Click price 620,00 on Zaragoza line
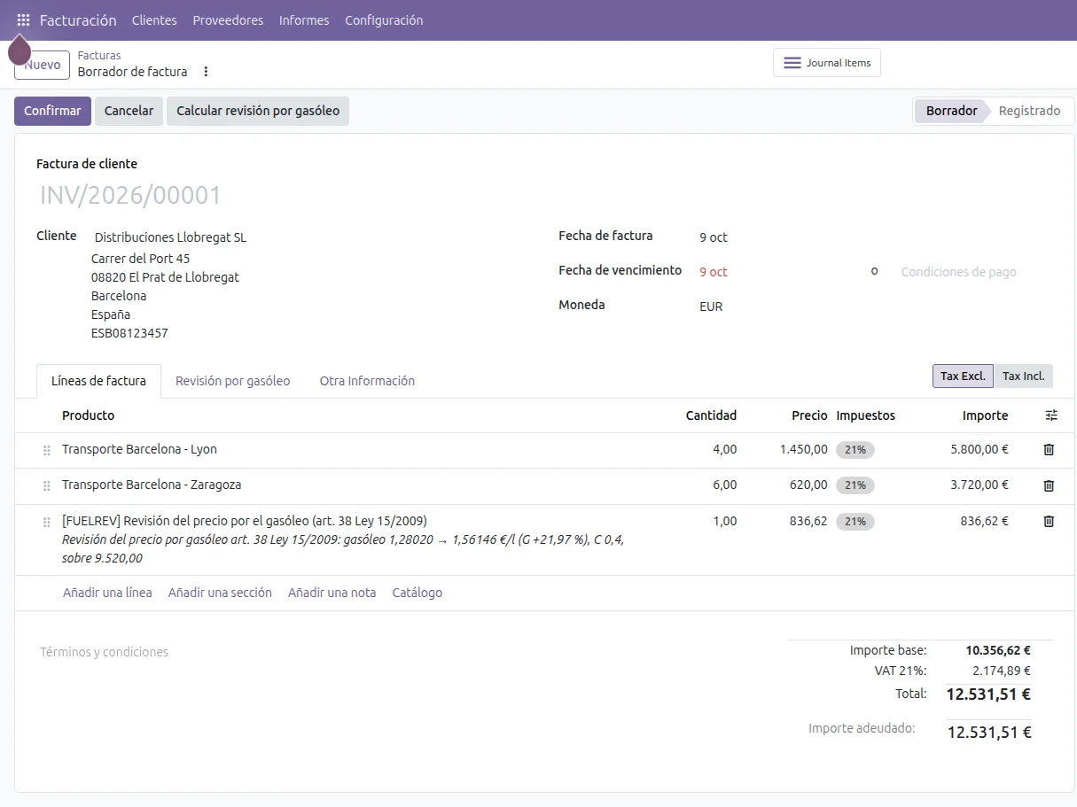 pos(808,485)
